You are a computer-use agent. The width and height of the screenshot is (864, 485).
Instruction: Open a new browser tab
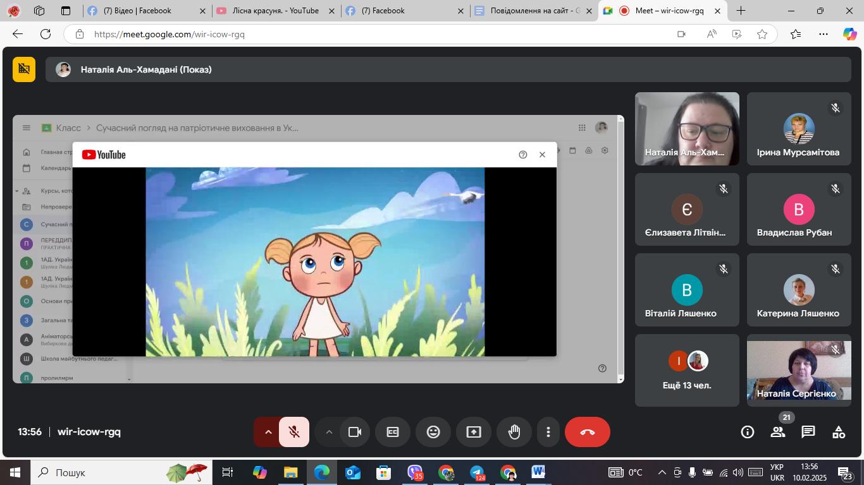pos(741,11)
